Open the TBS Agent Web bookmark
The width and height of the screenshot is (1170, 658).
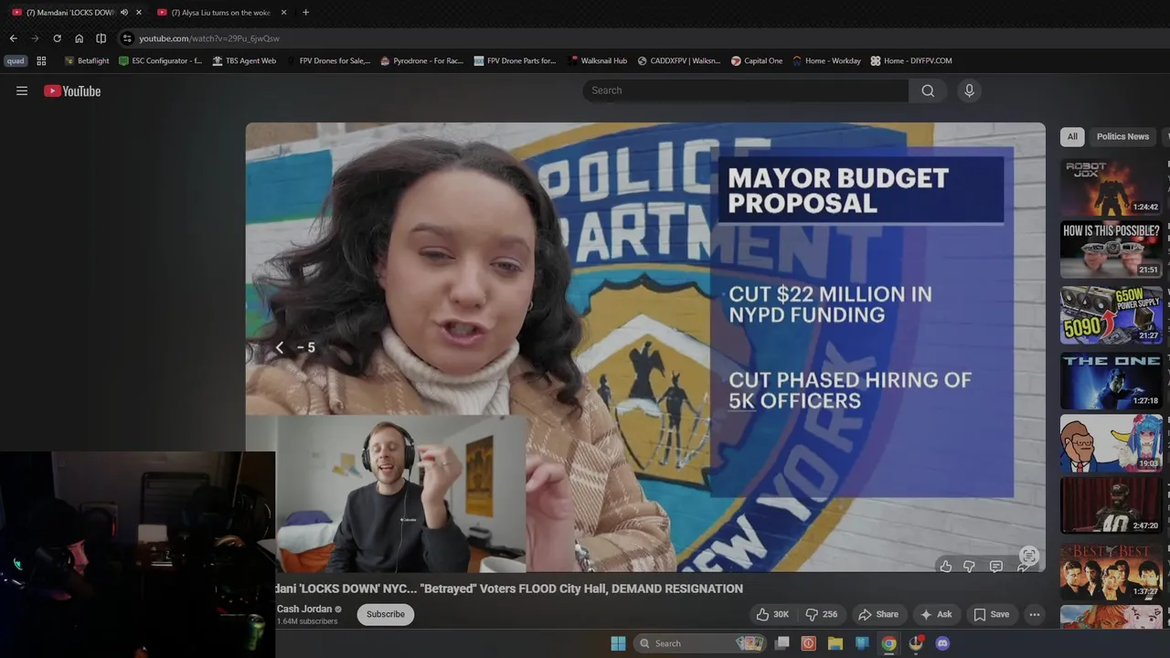[244, 61]
